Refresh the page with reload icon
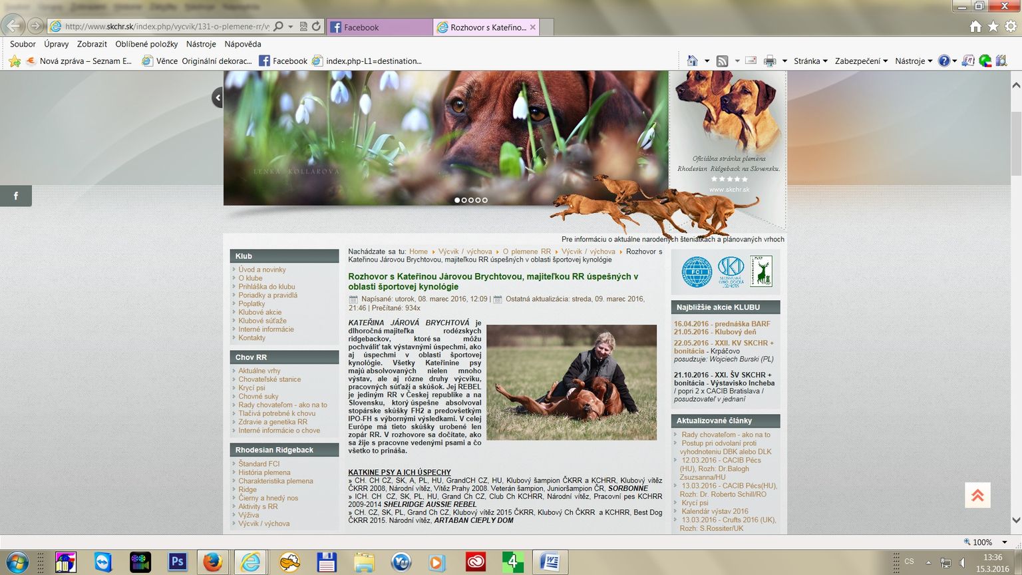 [x=317, y=27]
